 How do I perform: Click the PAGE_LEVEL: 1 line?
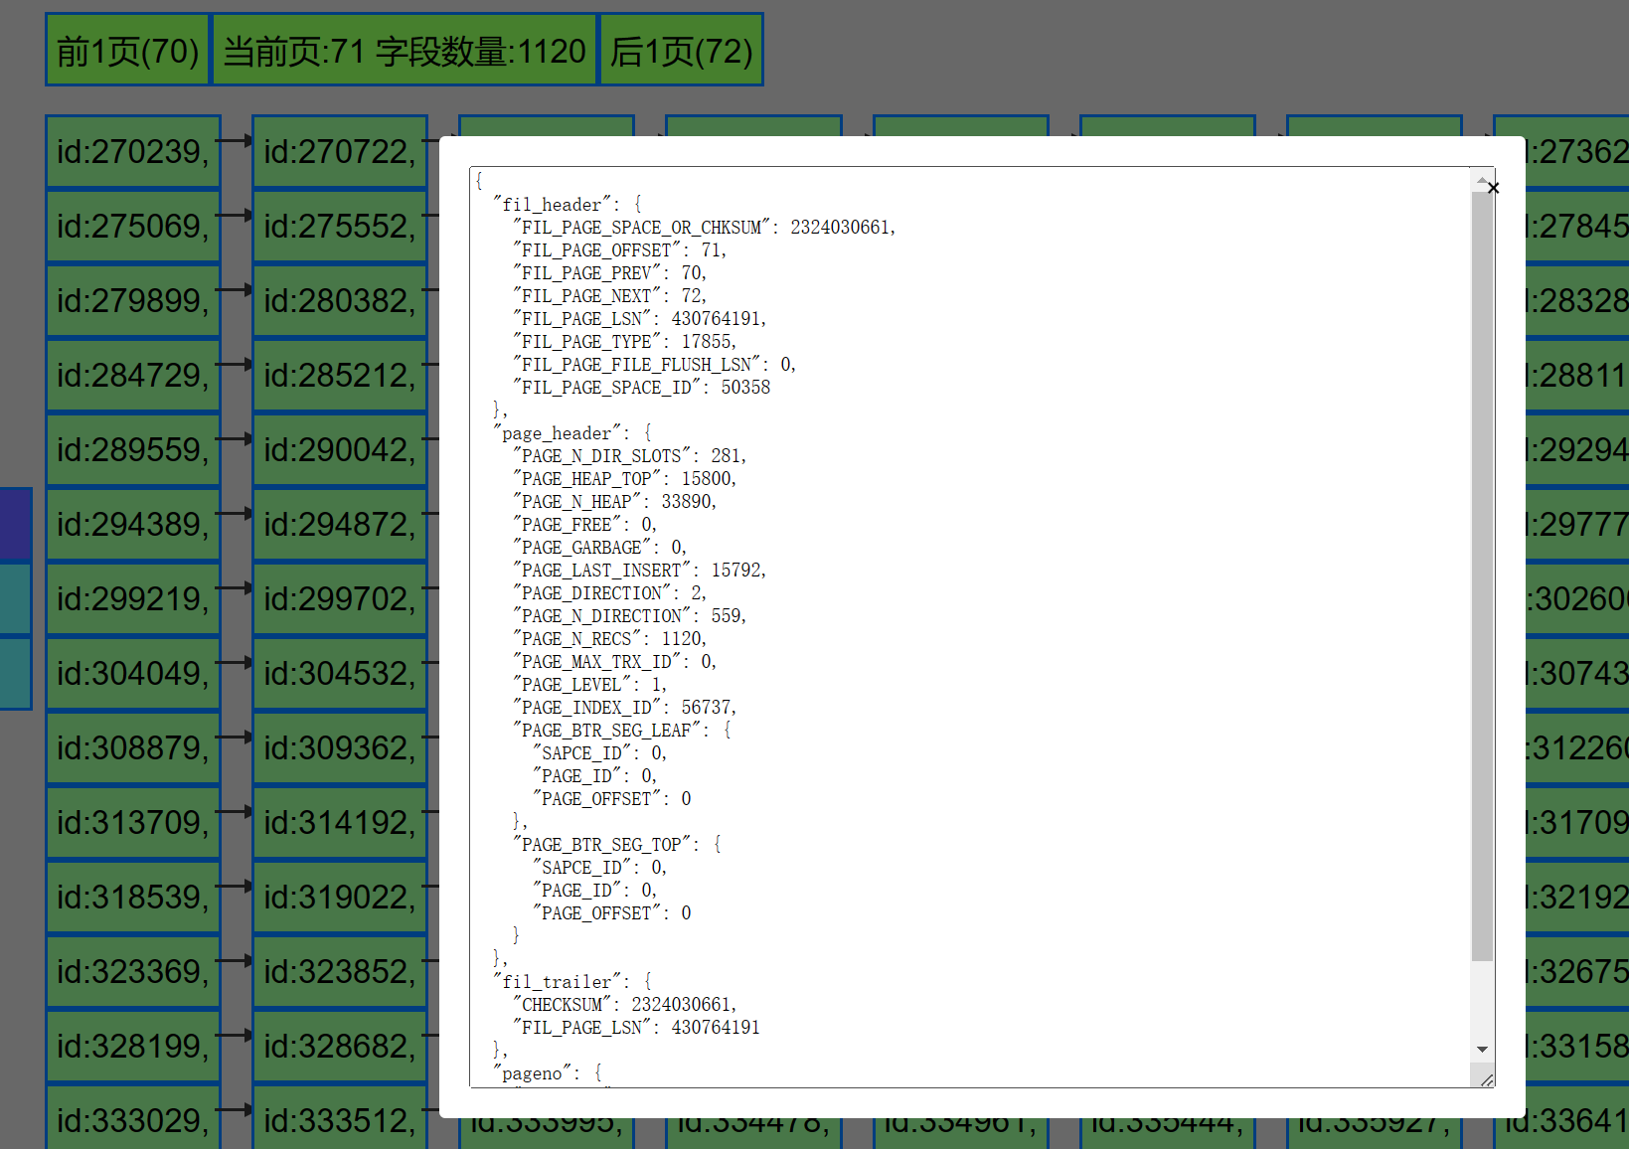589,685
